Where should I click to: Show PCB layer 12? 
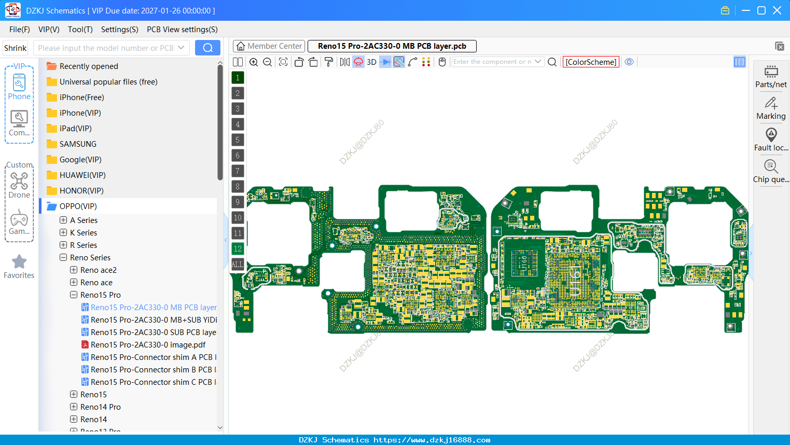pyautogui.click(x=238, y=249)
